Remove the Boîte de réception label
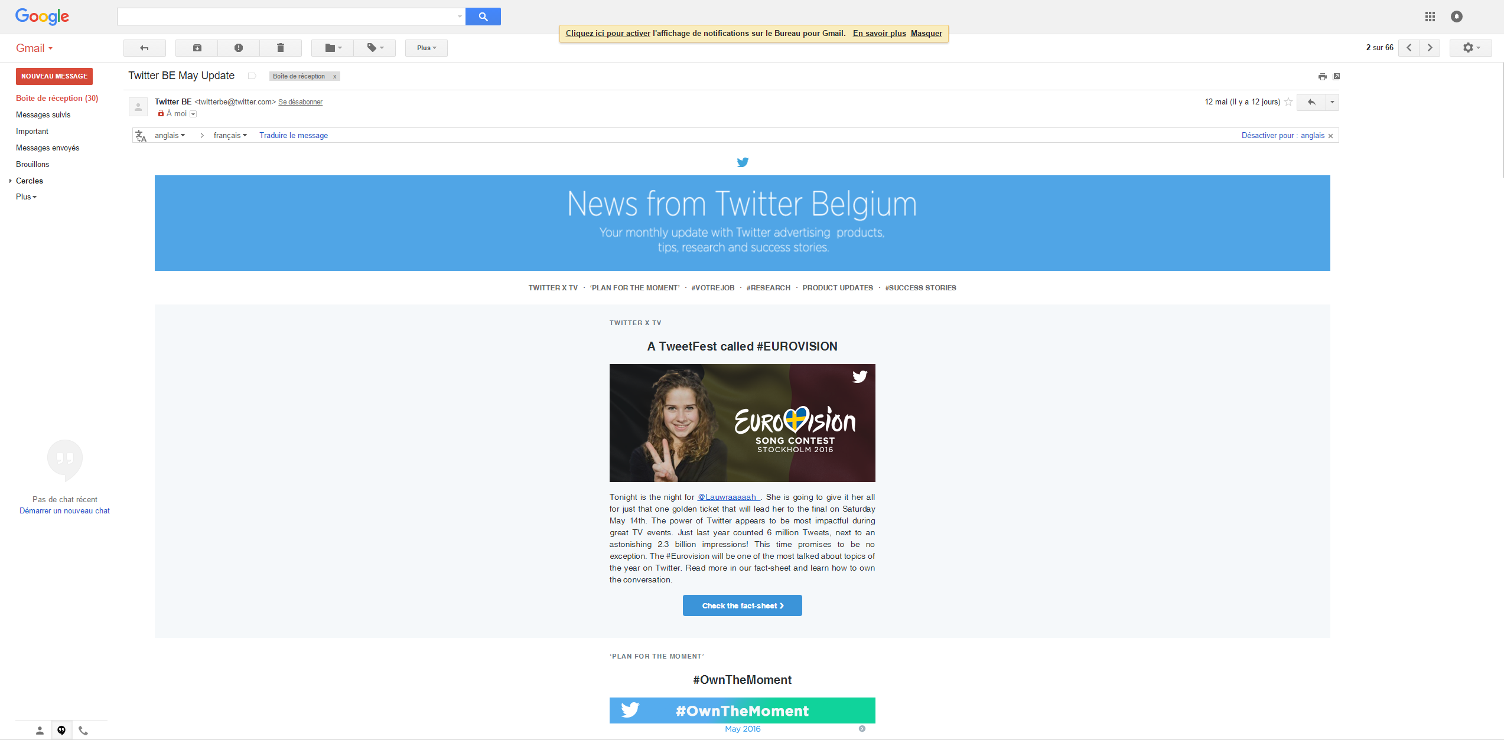This screenshot has width=1504, height=740. 334,77
